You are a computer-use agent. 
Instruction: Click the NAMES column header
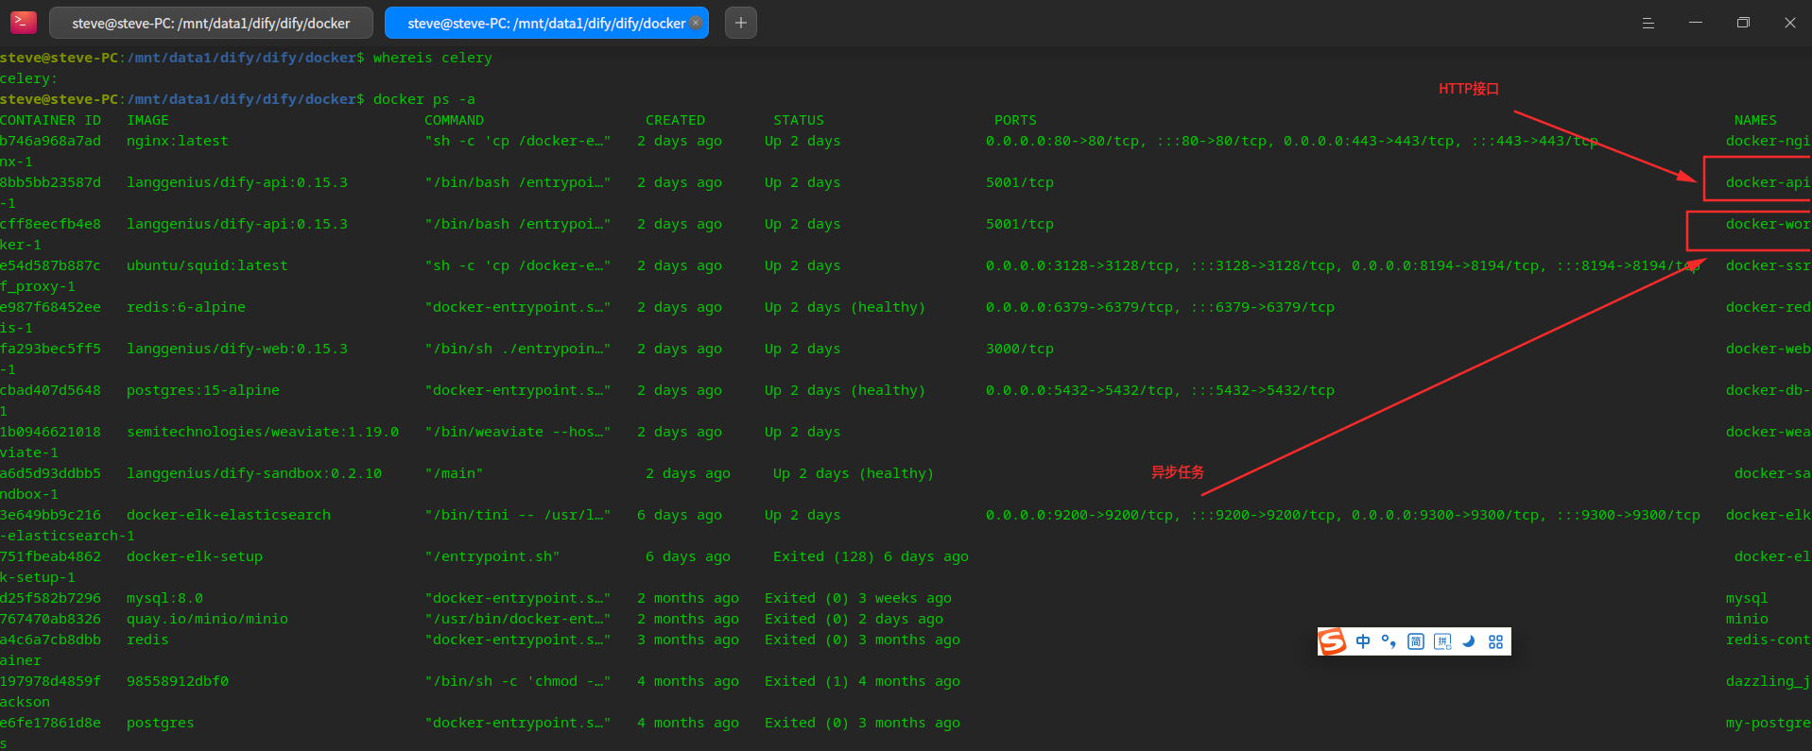[x=1755, y=120]
